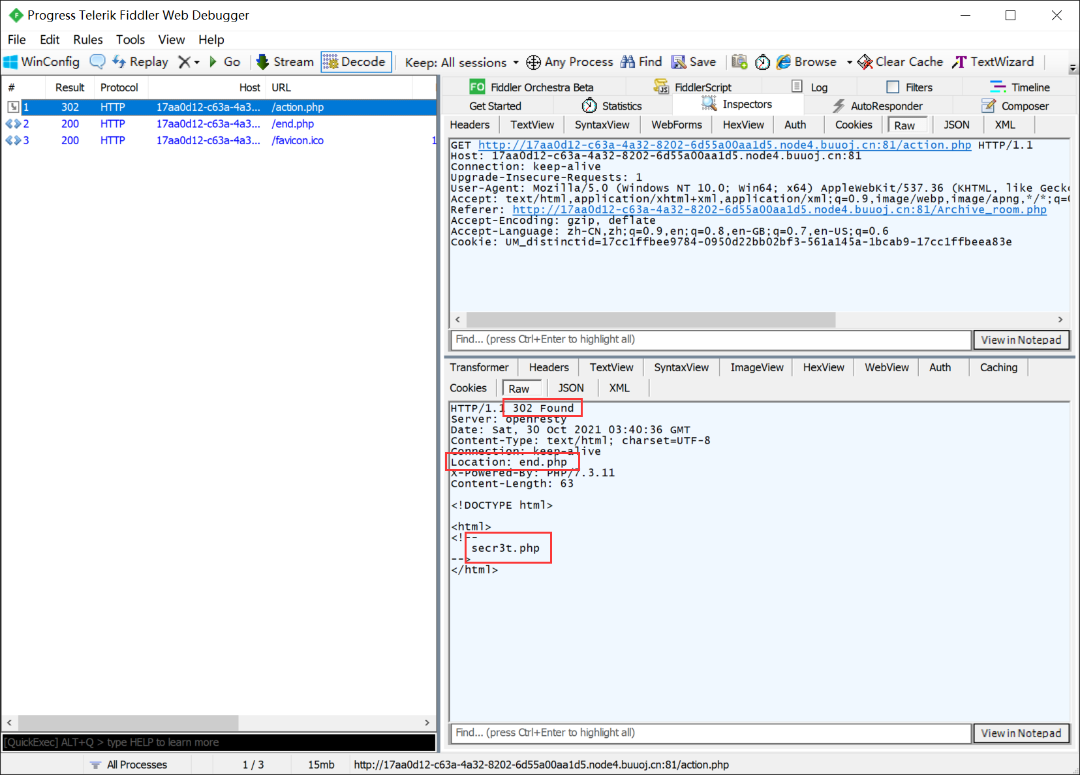
Task: Click the timer stopwatch icon
Action: (763, 62)
